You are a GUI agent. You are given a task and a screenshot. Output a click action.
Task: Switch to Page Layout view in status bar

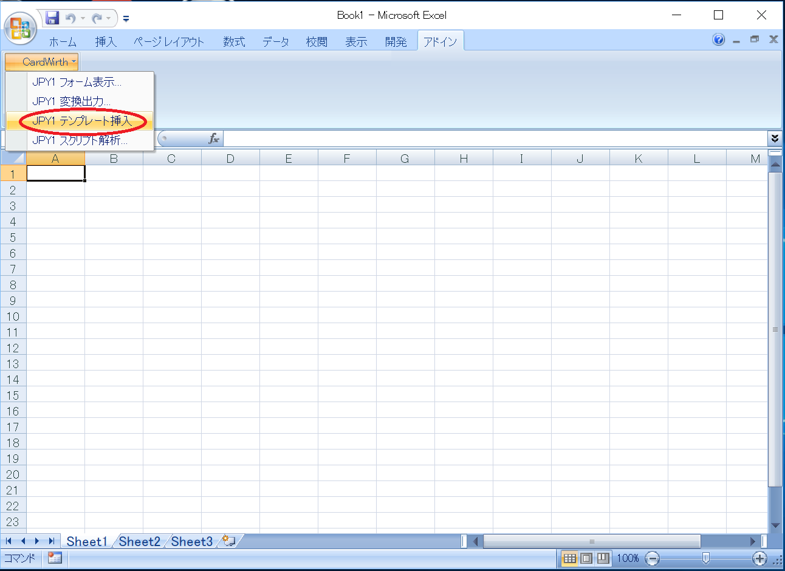[586, 558]
